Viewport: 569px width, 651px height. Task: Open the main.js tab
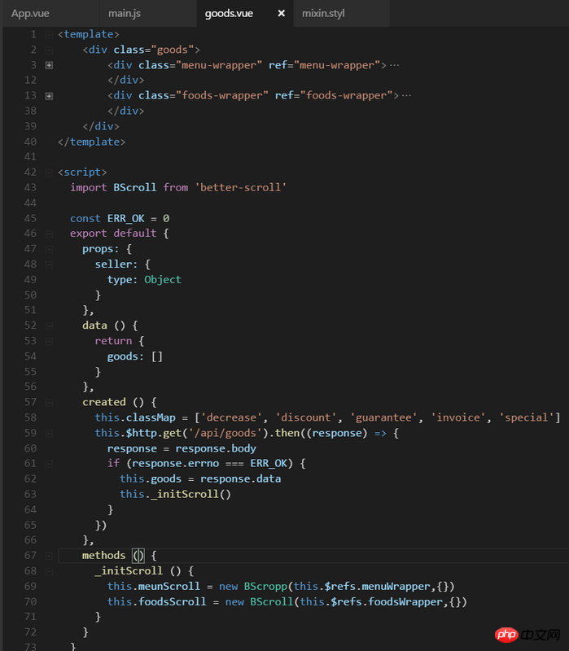pos(125,14)
